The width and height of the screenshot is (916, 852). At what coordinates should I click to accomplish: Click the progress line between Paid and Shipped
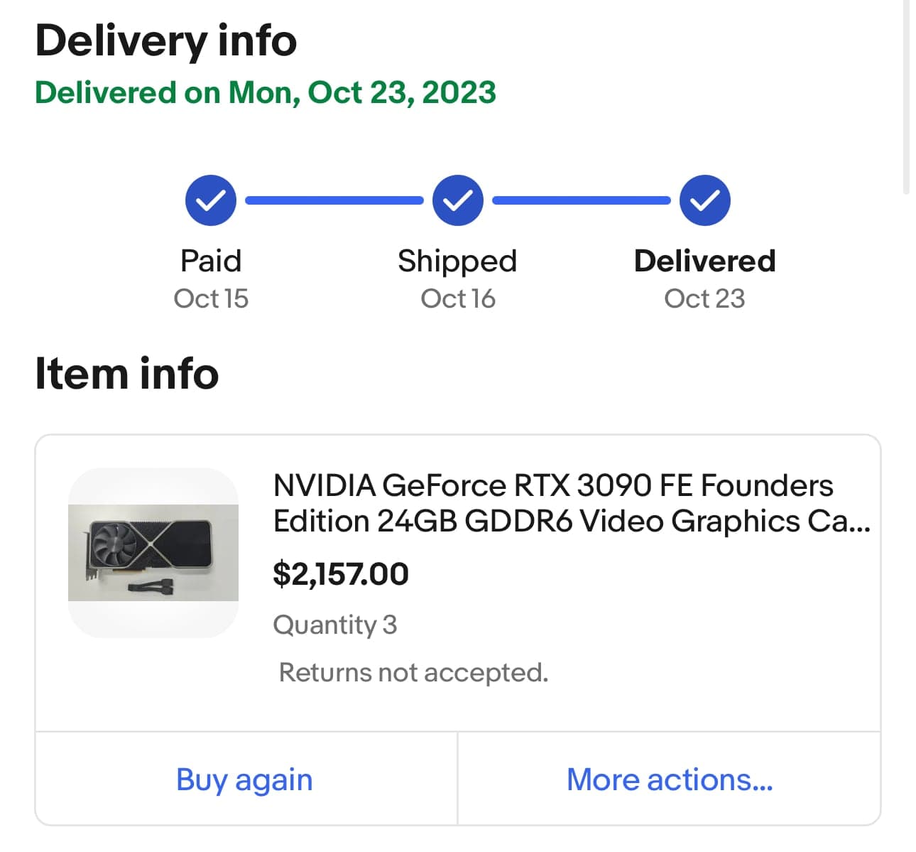click(x=334, y=200)
